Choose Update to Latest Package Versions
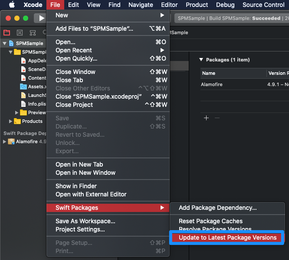 point(227,238)
